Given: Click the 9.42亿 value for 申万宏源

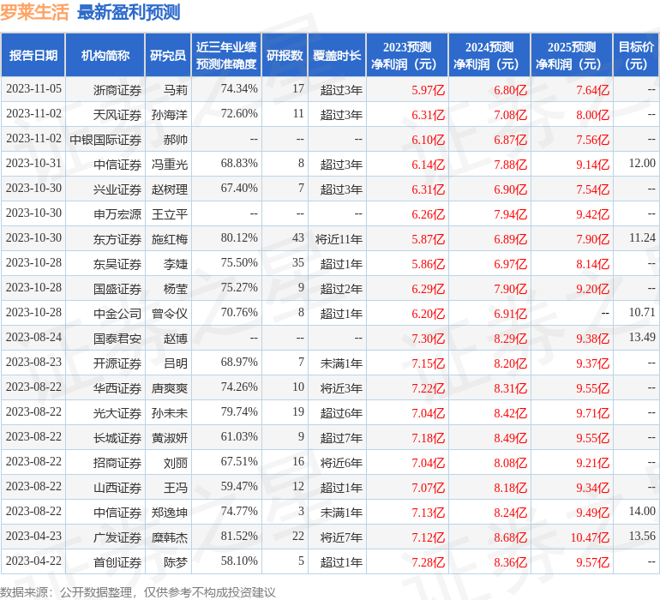Looking at the screenshot, I should (x=592, y=214).
